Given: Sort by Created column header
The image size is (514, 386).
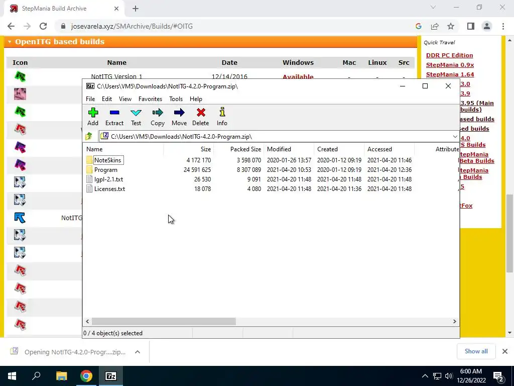Looking at the screenshot, I should point(339,149).
